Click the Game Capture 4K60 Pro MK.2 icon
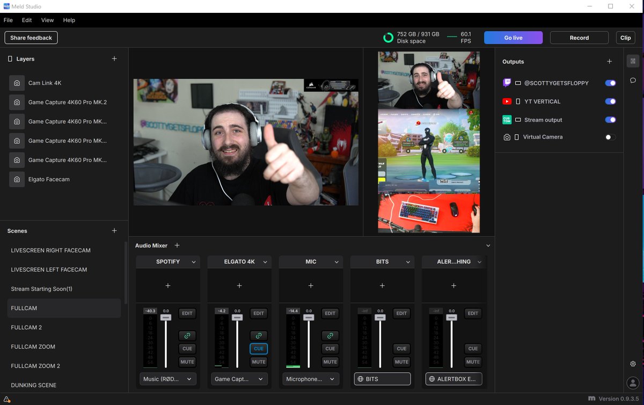 17,102
